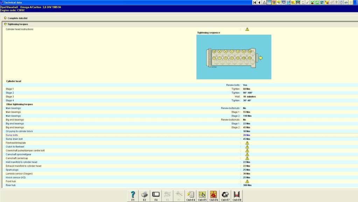Image resolution: width=358 pixels, height=202 pixels.
Task: Click the F2 print button
Action: click(x=145, y=195)
